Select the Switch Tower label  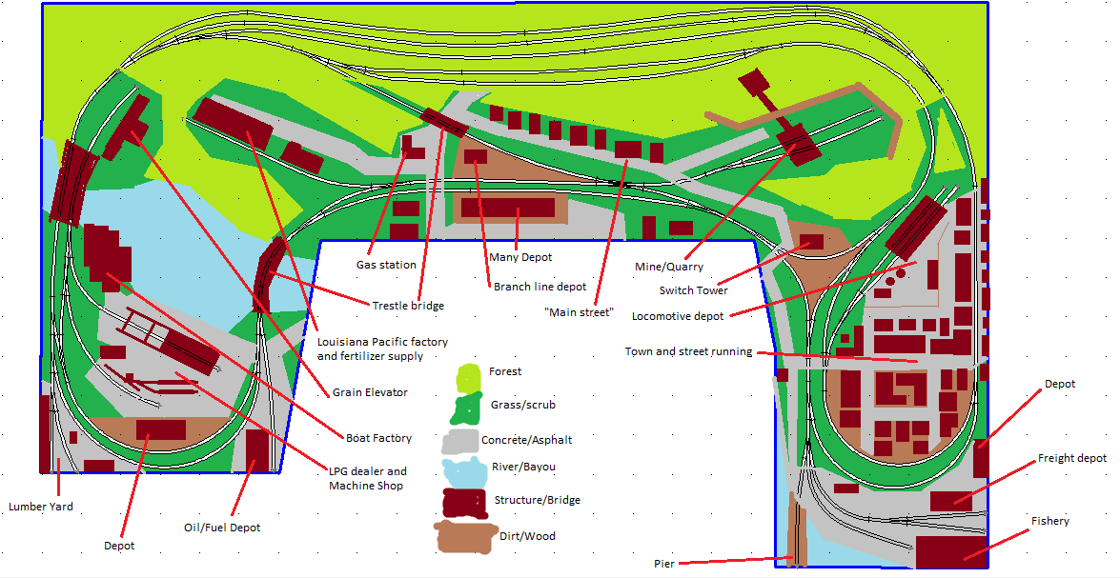point(693,290)
